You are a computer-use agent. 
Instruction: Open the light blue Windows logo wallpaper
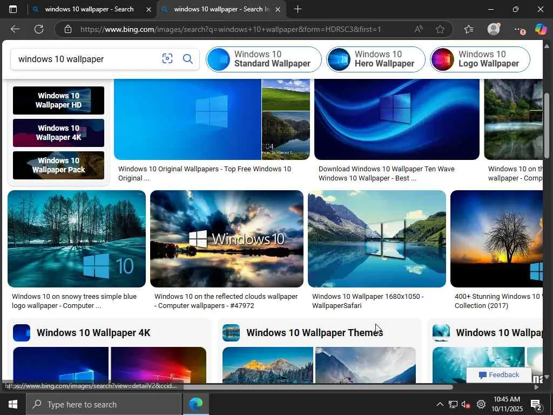pos(187,119)
